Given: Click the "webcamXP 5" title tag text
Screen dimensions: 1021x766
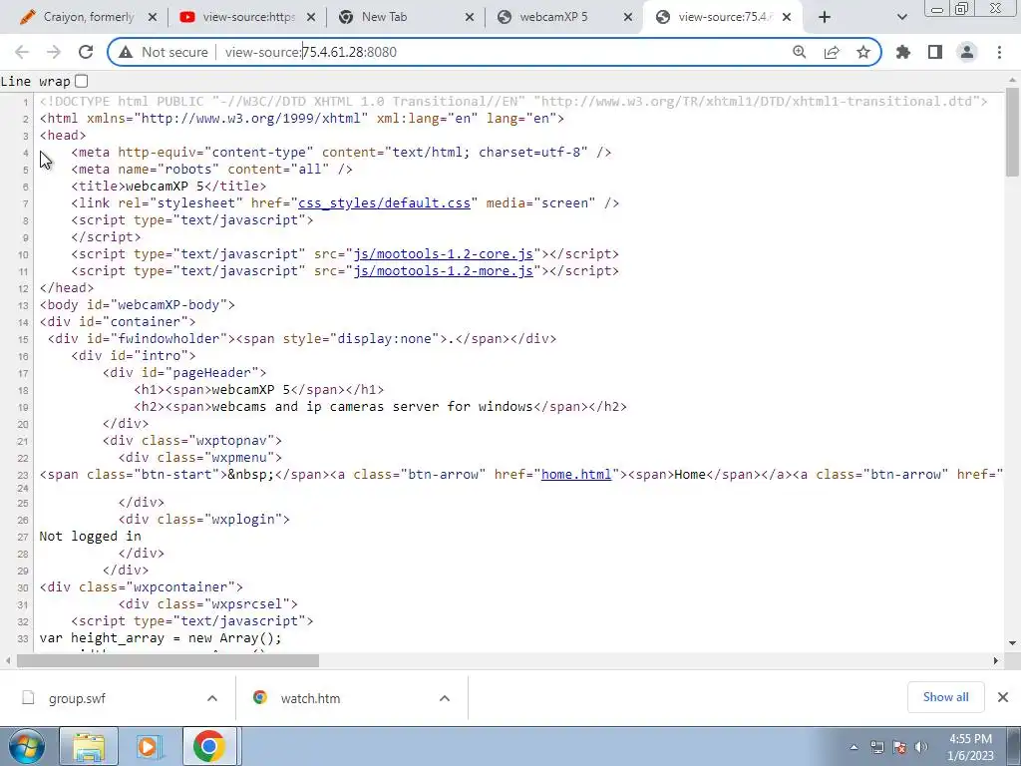Looking at the screenshot, I should pyautogui.click(x=165, y=187).
